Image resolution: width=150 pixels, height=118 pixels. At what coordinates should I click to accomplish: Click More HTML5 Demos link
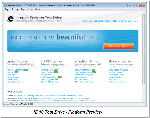[x=50, y=82]
